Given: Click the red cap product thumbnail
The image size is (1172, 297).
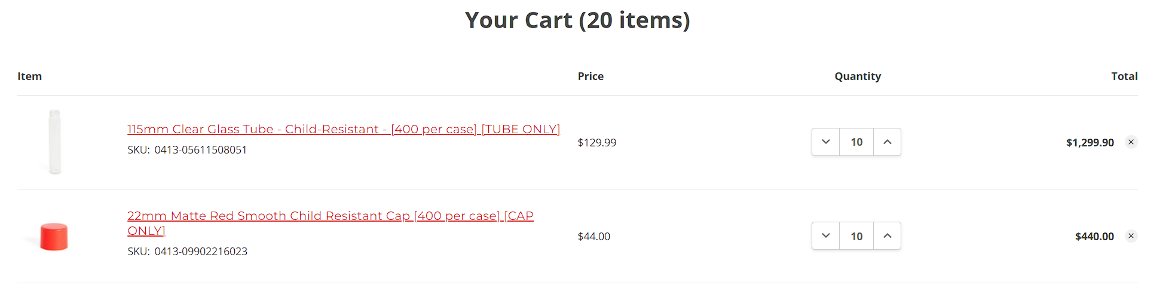Looking at the screenshot, I should 54,236.
